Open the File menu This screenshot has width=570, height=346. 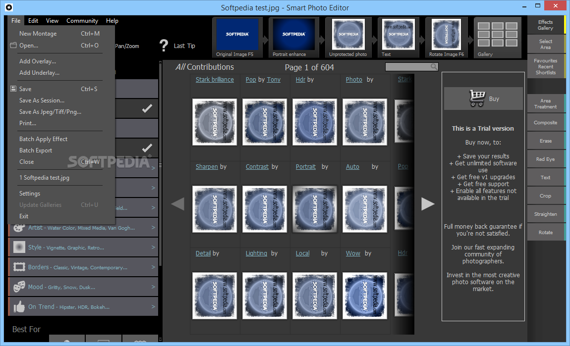pos(16,21)
